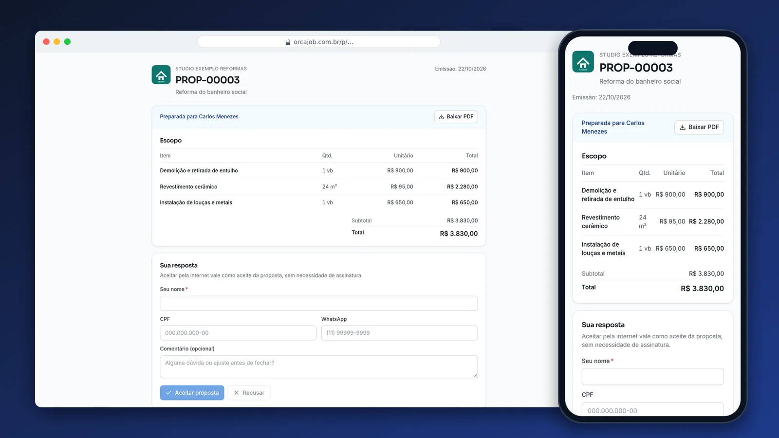779x438 pixels.
Task: Click the lock icon in the address bar
Action: (x=288, y=42)
